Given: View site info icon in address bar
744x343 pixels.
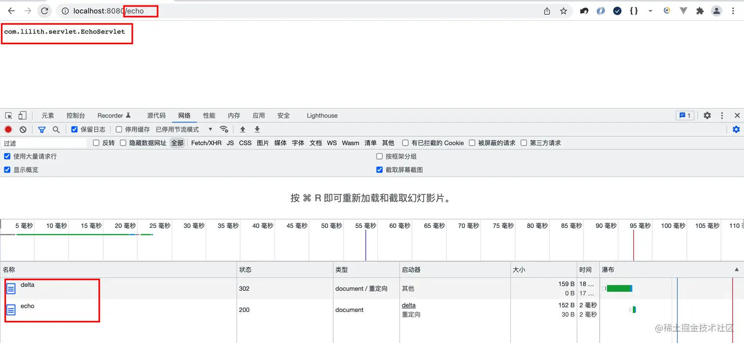Looking at the screenshot, I should 65,11.
